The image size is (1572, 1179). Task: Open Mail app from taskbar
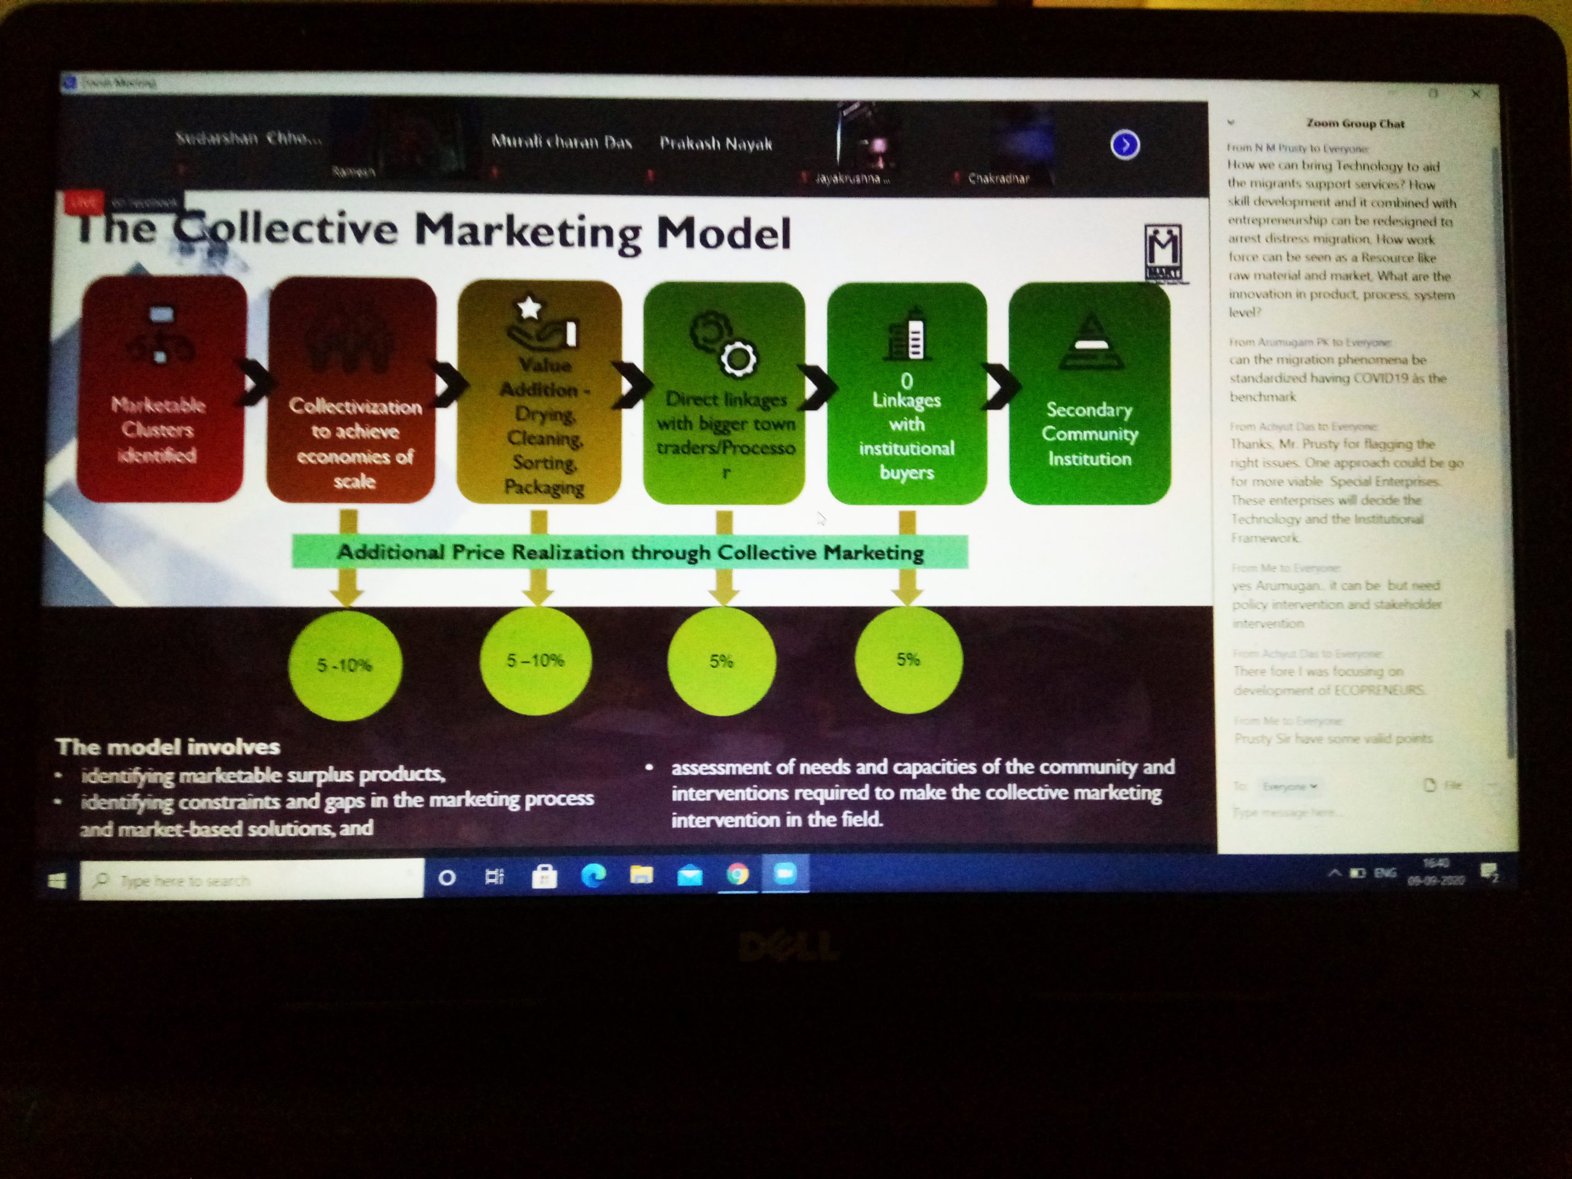click(690, 875)
